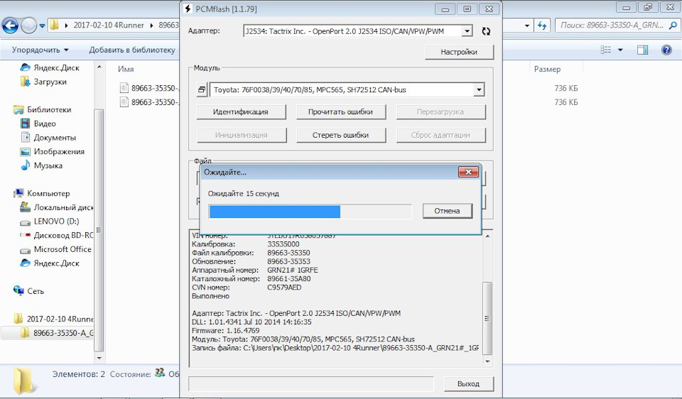Click navigation pane scrollbar down arrow
Image resolution: width=682 pixels, height=399 pixels.
99,358
